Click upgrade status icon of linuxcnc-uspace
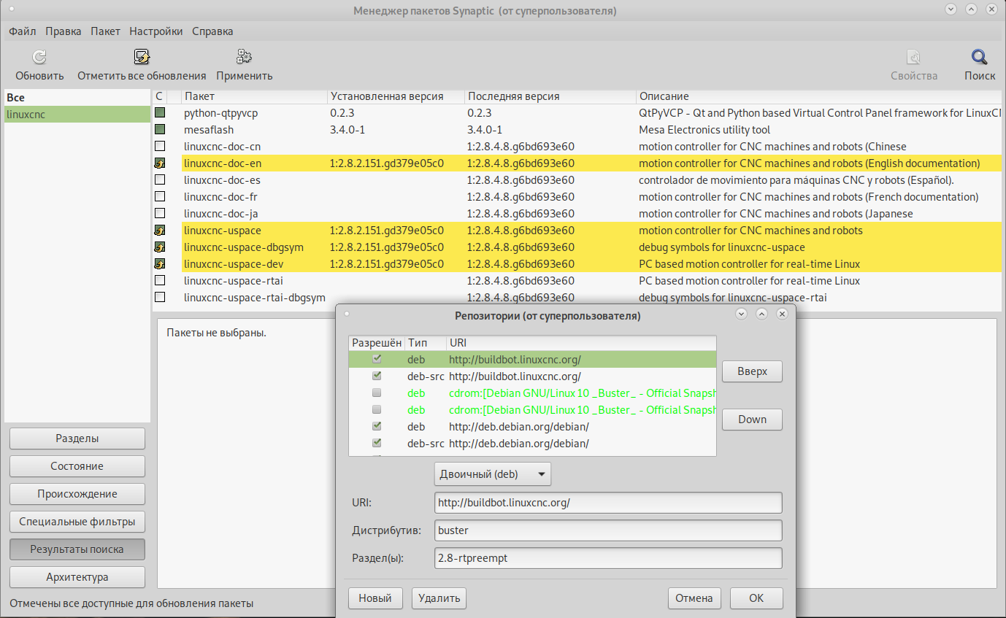 point(160,231)
